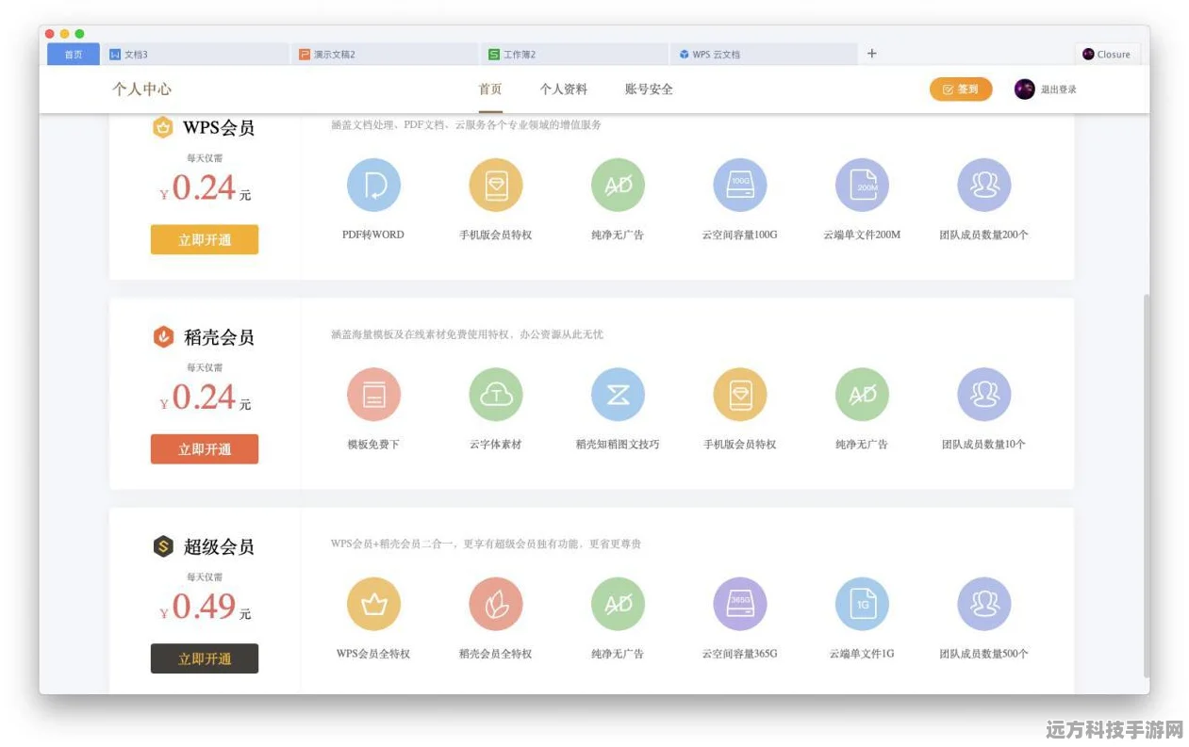Viewport: 1189px width, 747px height.
Task: Switch to WPS 云文档 tab
Action: pyautogui.click(x=764, y=55)
